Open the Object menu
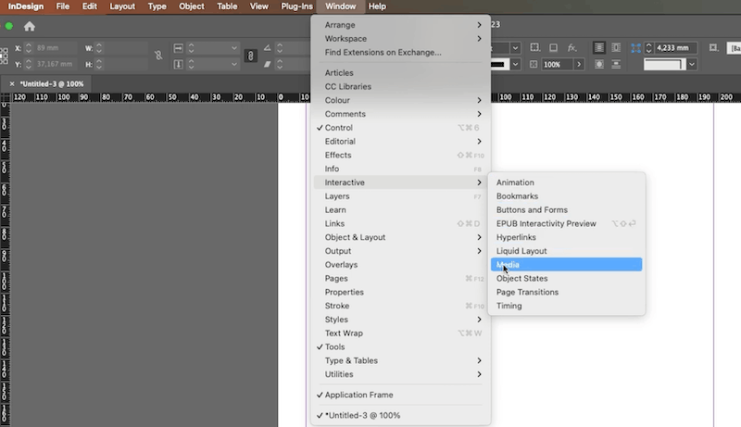 tap(192, 6)
